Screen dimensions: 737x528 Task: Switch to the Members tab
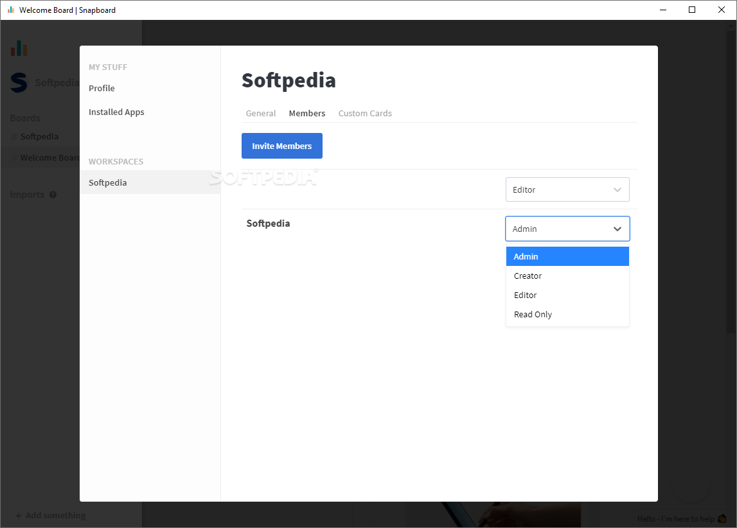307,113
